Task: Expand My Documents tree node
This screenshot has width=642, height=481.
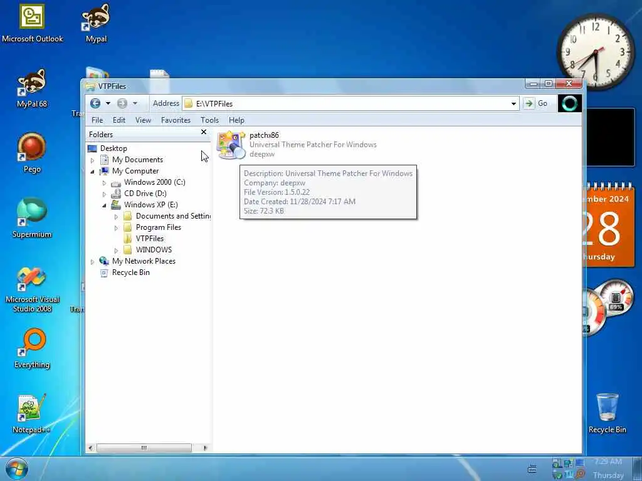Action: [x=93, y=160]
